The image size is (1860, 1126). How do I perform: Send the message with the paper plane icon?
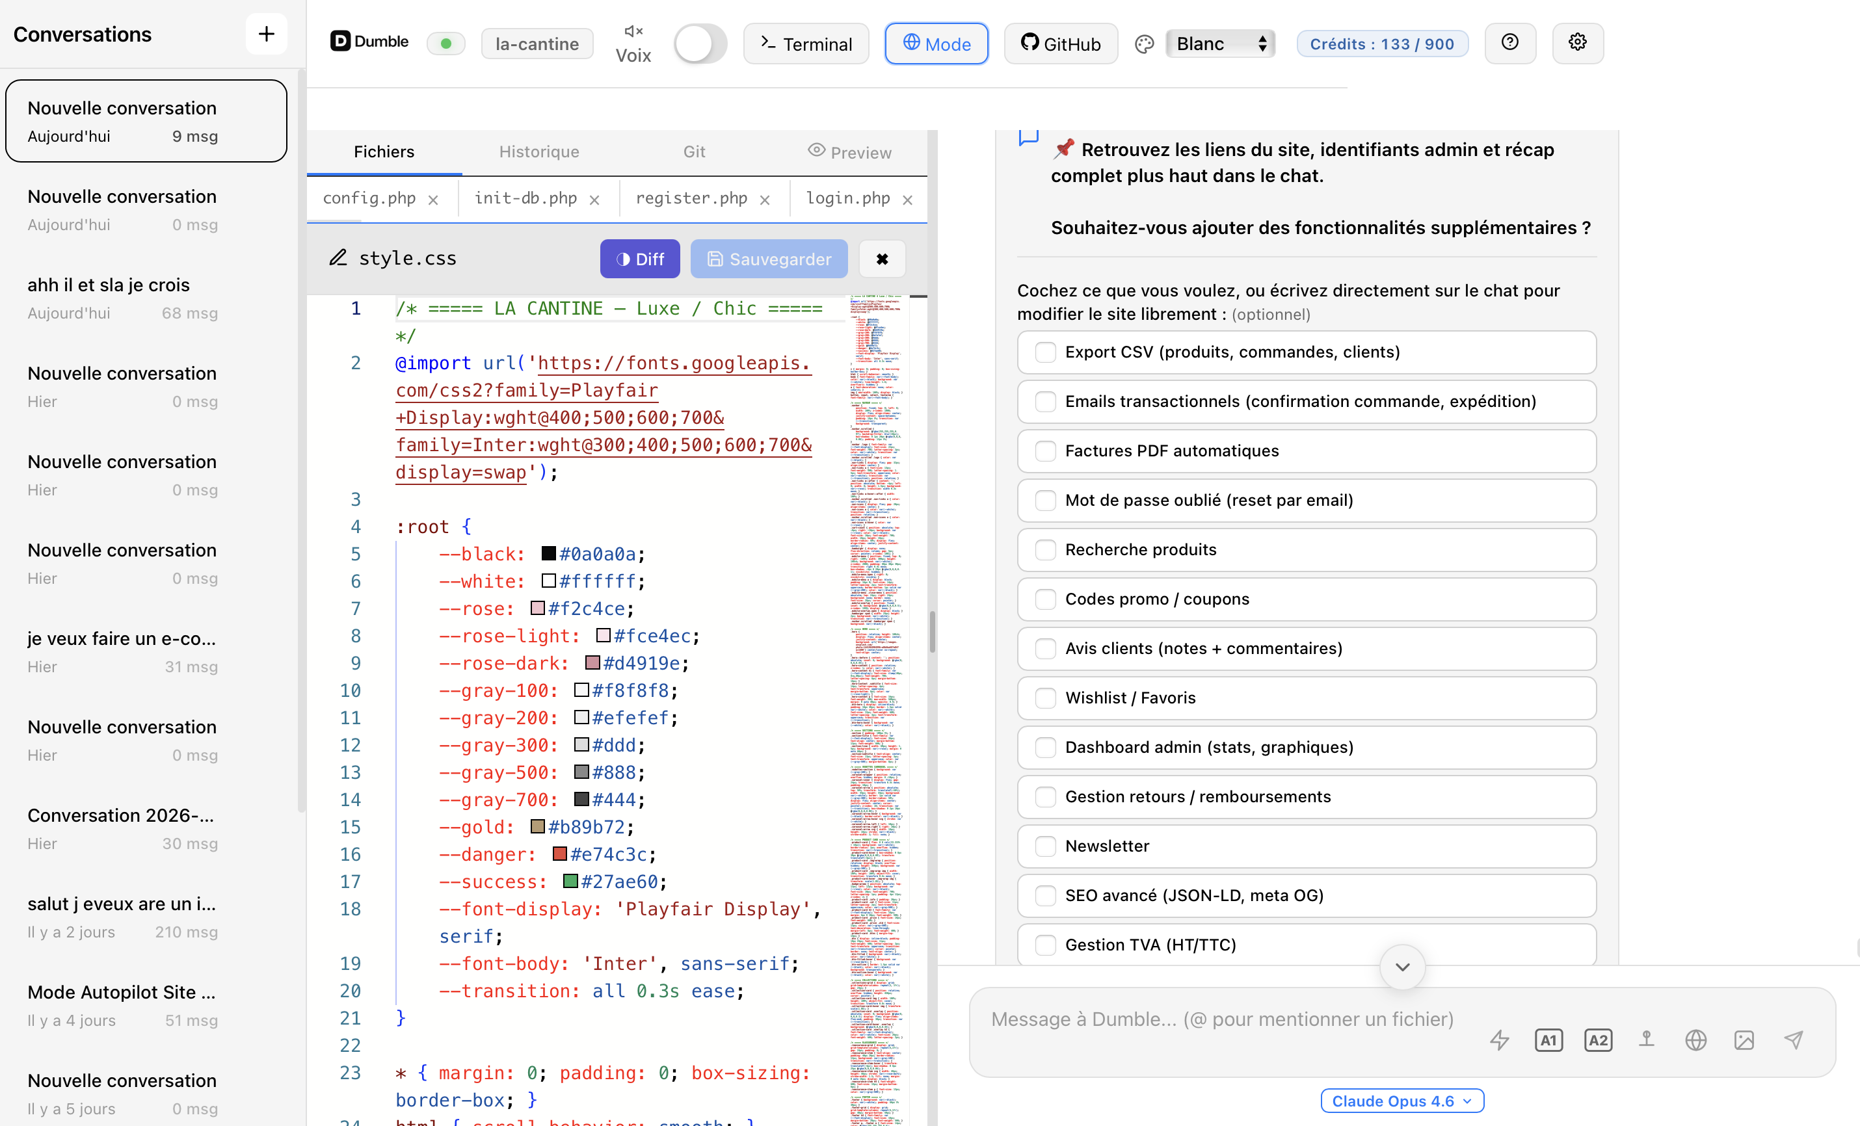[x=1794, y=1040]
